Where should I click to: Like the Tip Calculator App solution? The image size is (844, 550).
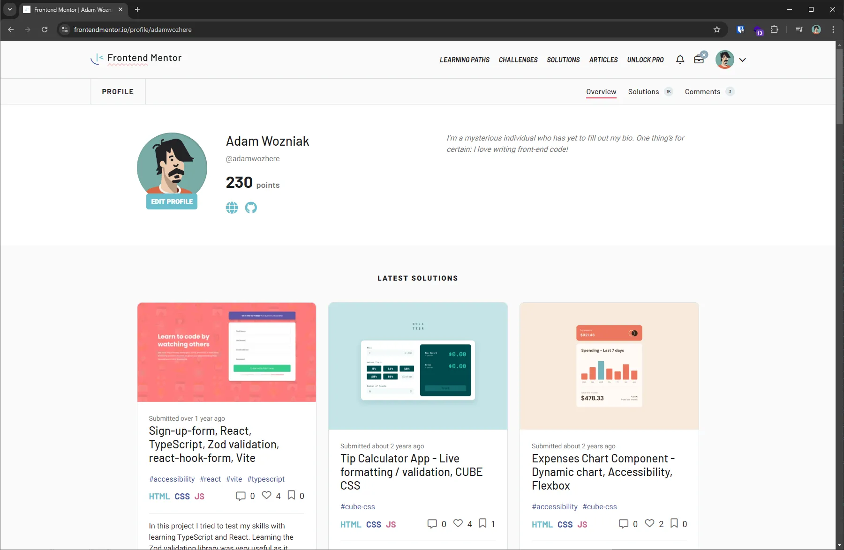[458, 523]
